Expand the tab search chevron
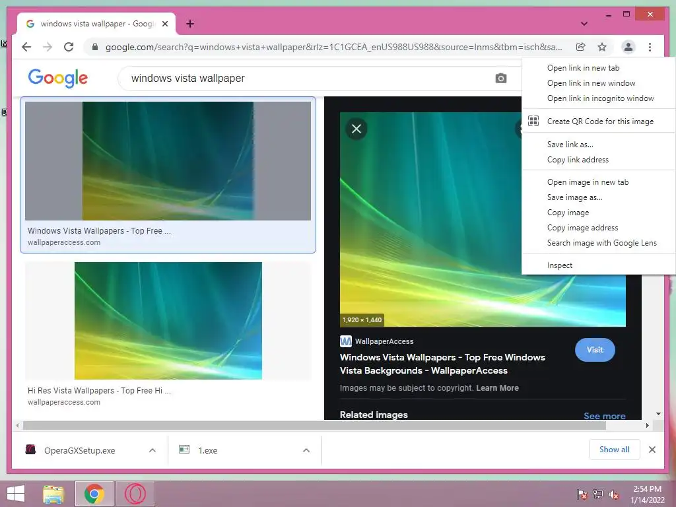The width and height of the screenshot is (676, 507). (584, 24)
